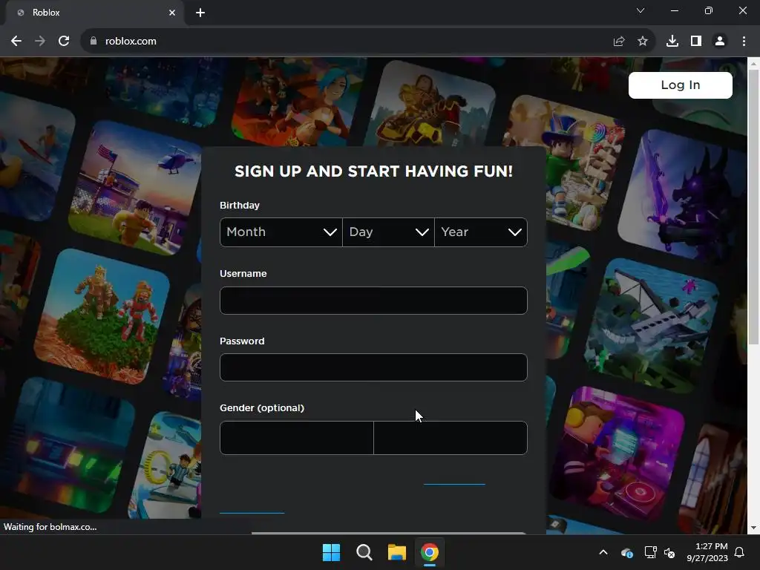This screenshot has width=760, height=570.
Task: Select the left gender option button
Action: click(297, 438)
